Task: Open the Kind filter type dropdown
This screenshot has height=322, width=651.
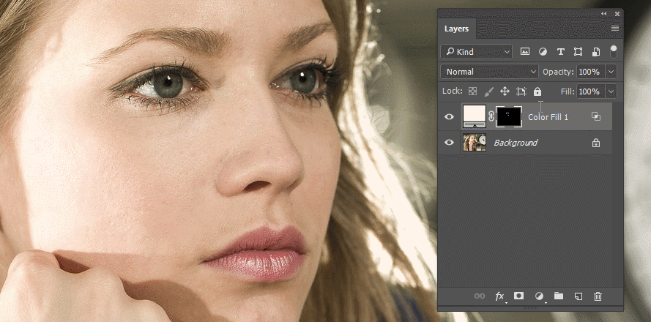Action: click(x=476, y=52)
